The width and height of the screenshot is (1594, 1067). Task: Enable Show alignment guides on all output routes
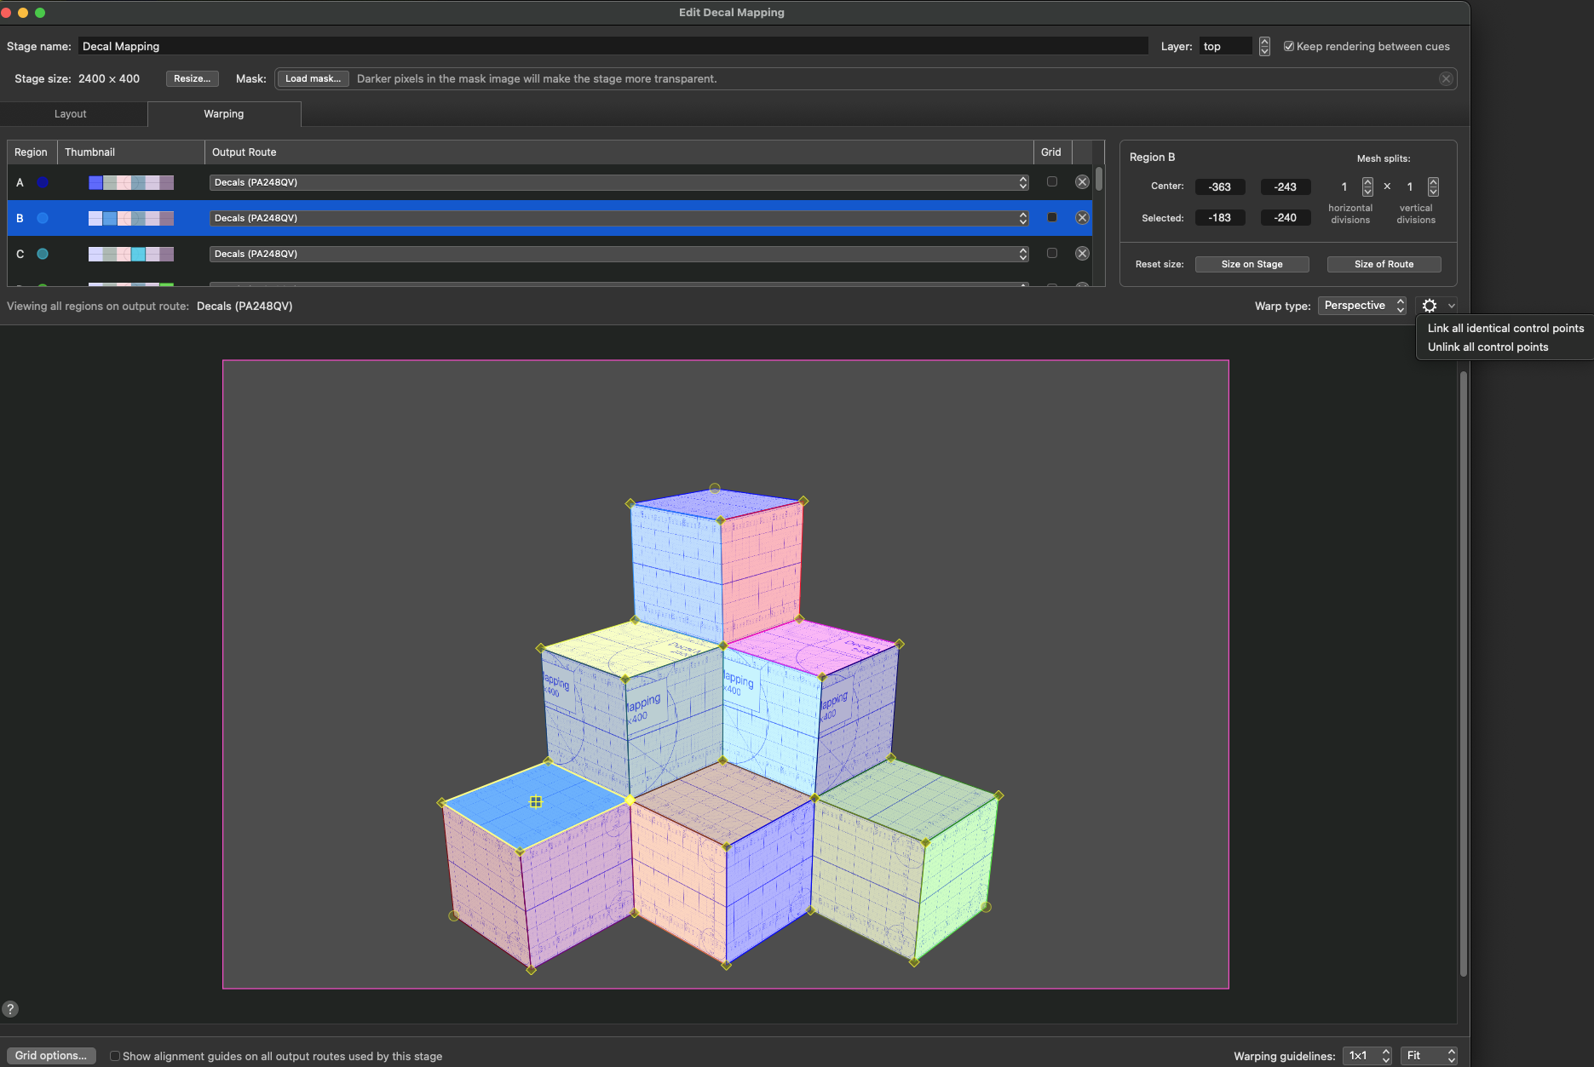tap(114, 1056)
